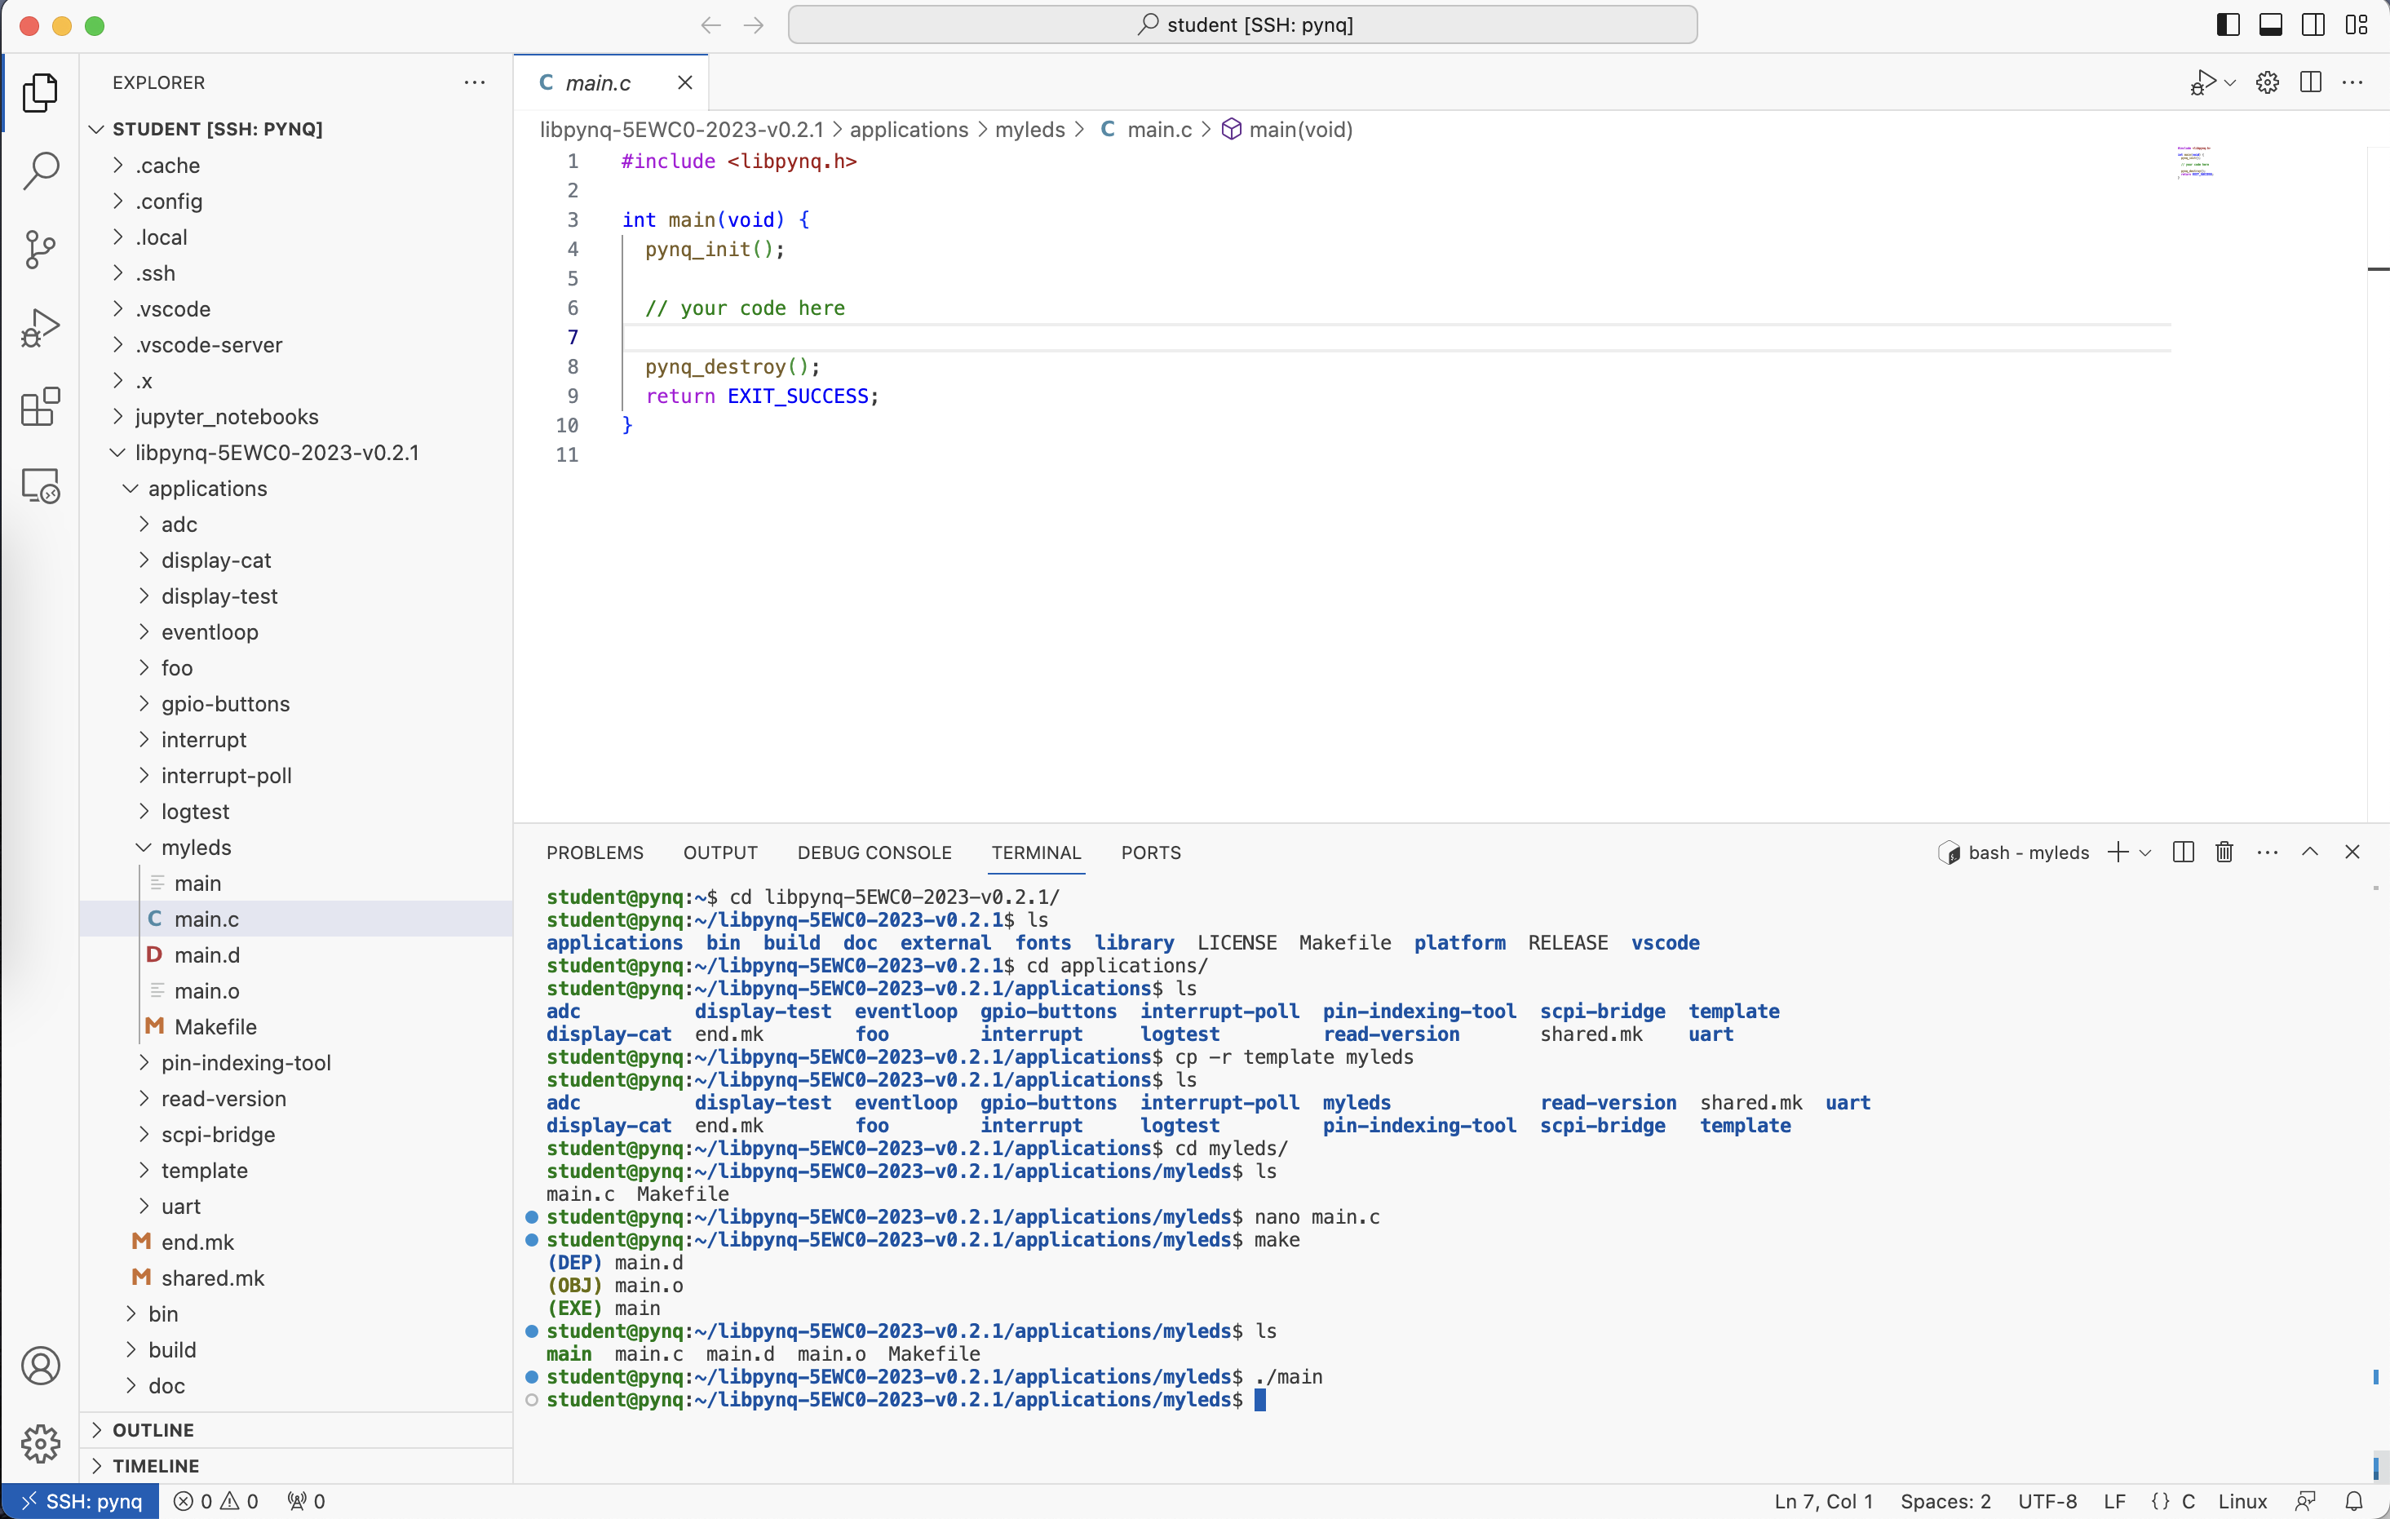Open the Search view icon

40,170
